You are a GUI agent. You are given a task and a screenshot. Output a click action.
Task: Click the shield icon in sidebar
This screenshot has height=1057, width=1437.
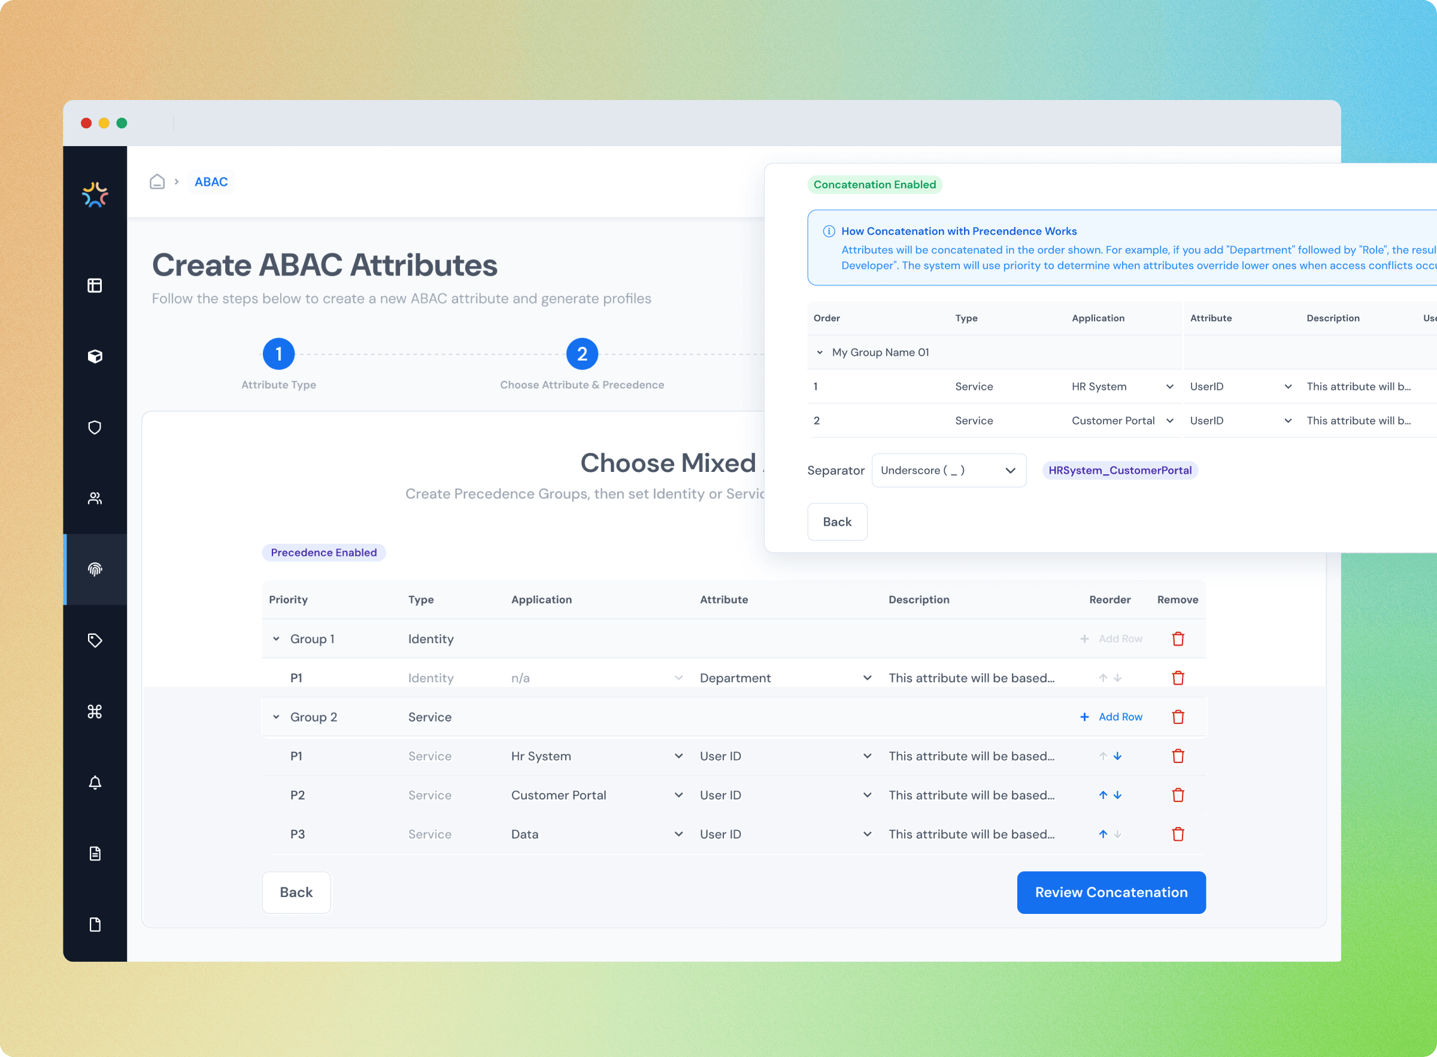(95, 428)
